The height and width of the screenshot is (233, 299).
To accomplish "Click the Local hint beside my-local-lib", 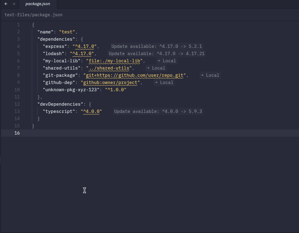I will tap(166, 61).
